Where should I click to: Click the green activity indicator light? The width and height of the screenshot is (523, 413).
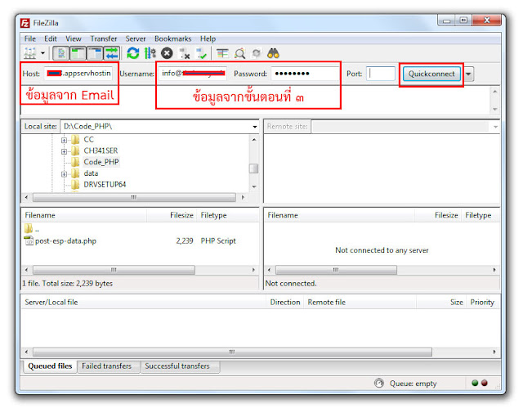(475, 383)
